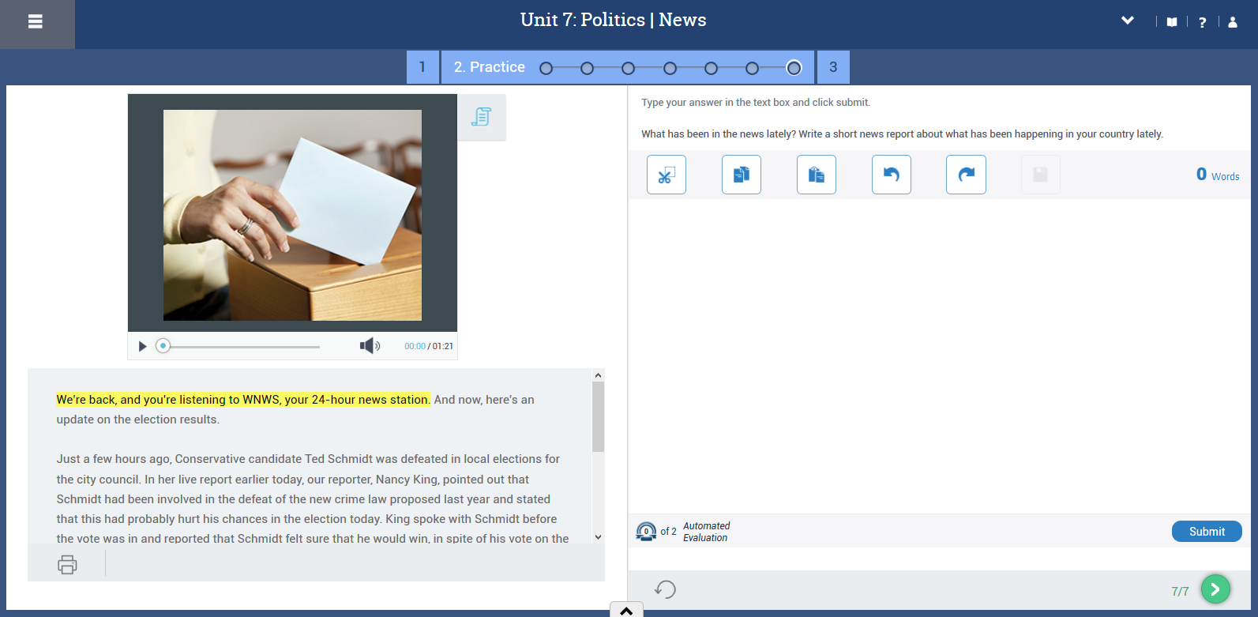The width and height of the screenshot is (1258, 617).
Task: Click the Undo arrow
Action: [892, 175]
